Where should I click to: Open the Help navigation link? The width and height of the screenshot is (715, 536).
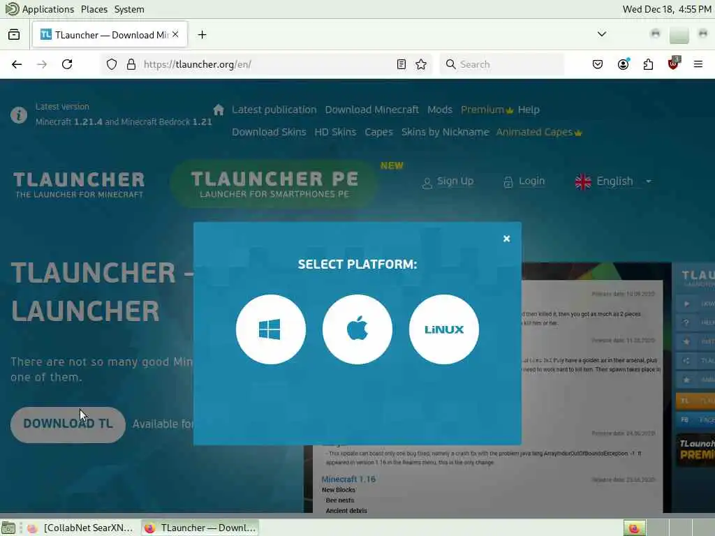tap(529, 110)
